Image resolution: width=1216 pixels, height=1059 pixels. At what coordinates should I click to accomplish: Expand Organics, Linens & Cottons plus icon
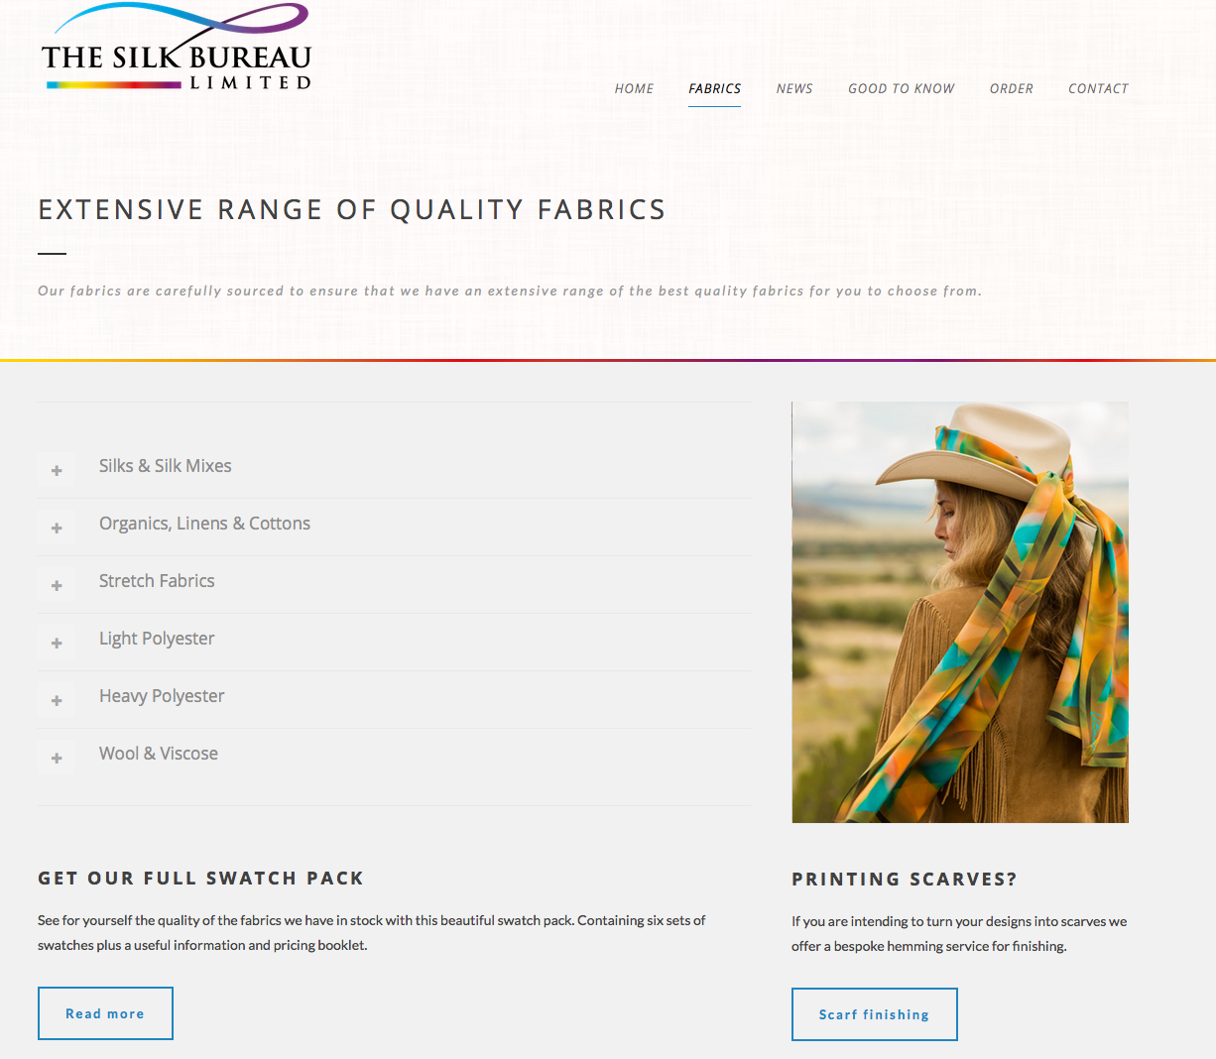click(57, 528)
